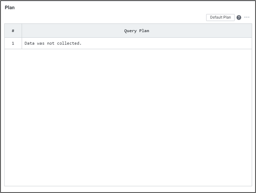Click the word 'Query' in the column header

[x=130, y=31]
